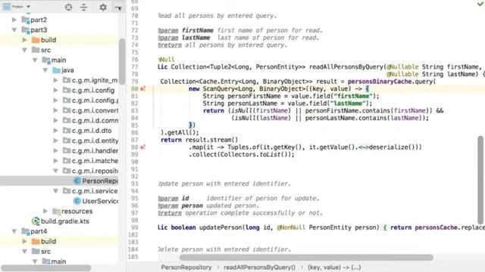485x272 pixels.
Task: Select the c.g.m.i.d.dto package
Action: tap(92, 131)
